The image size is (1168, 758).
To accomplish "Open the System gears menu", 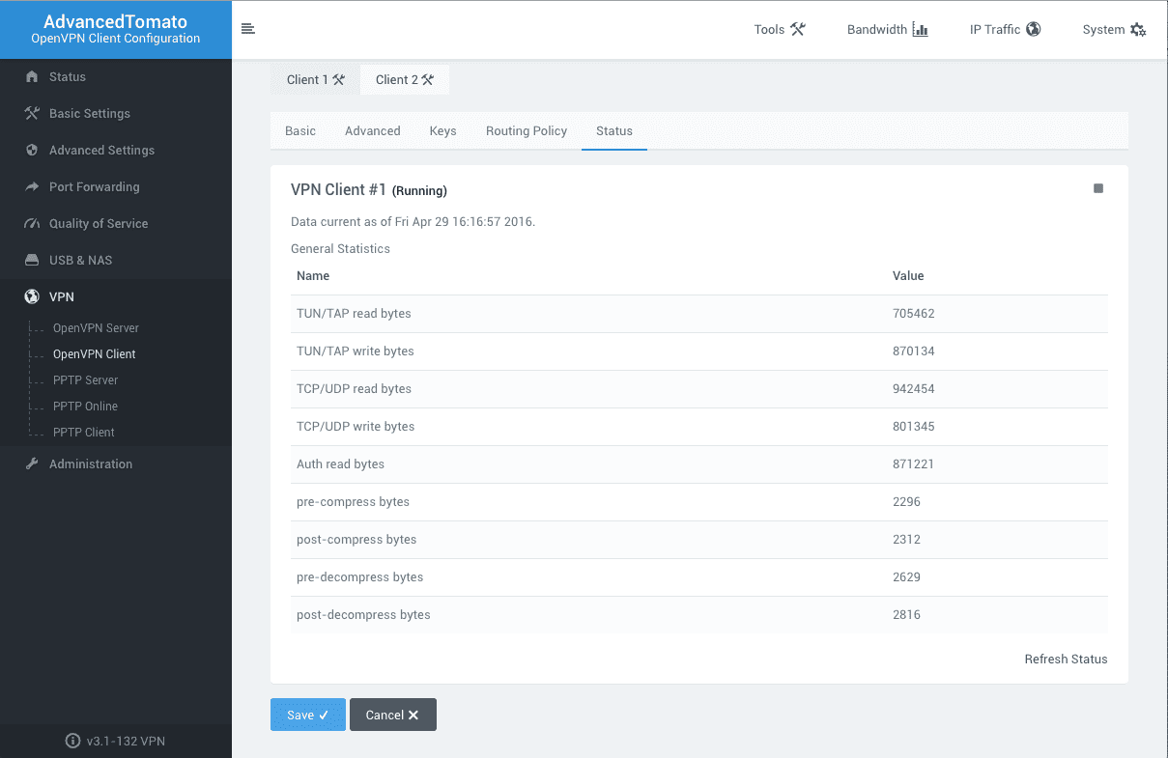I will [x=1114, y=29].
